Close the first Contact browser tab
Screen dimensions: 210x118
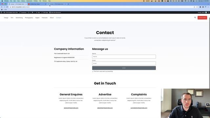[x=26, y=4]
